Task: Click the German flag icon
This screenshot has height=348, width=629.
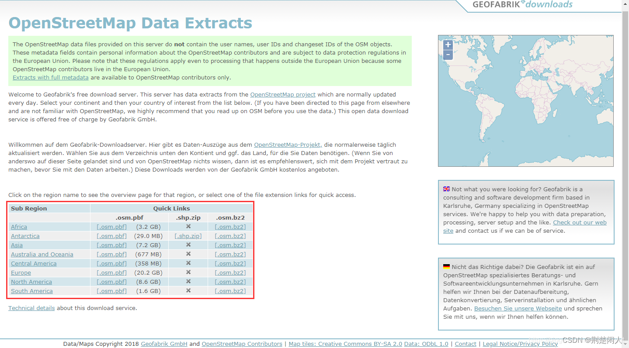Action: click(x=446, y=266)
